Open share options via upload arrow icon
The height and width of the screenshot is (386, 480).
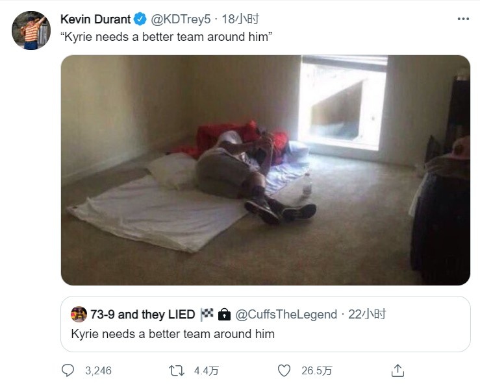(x=398, y=370)
